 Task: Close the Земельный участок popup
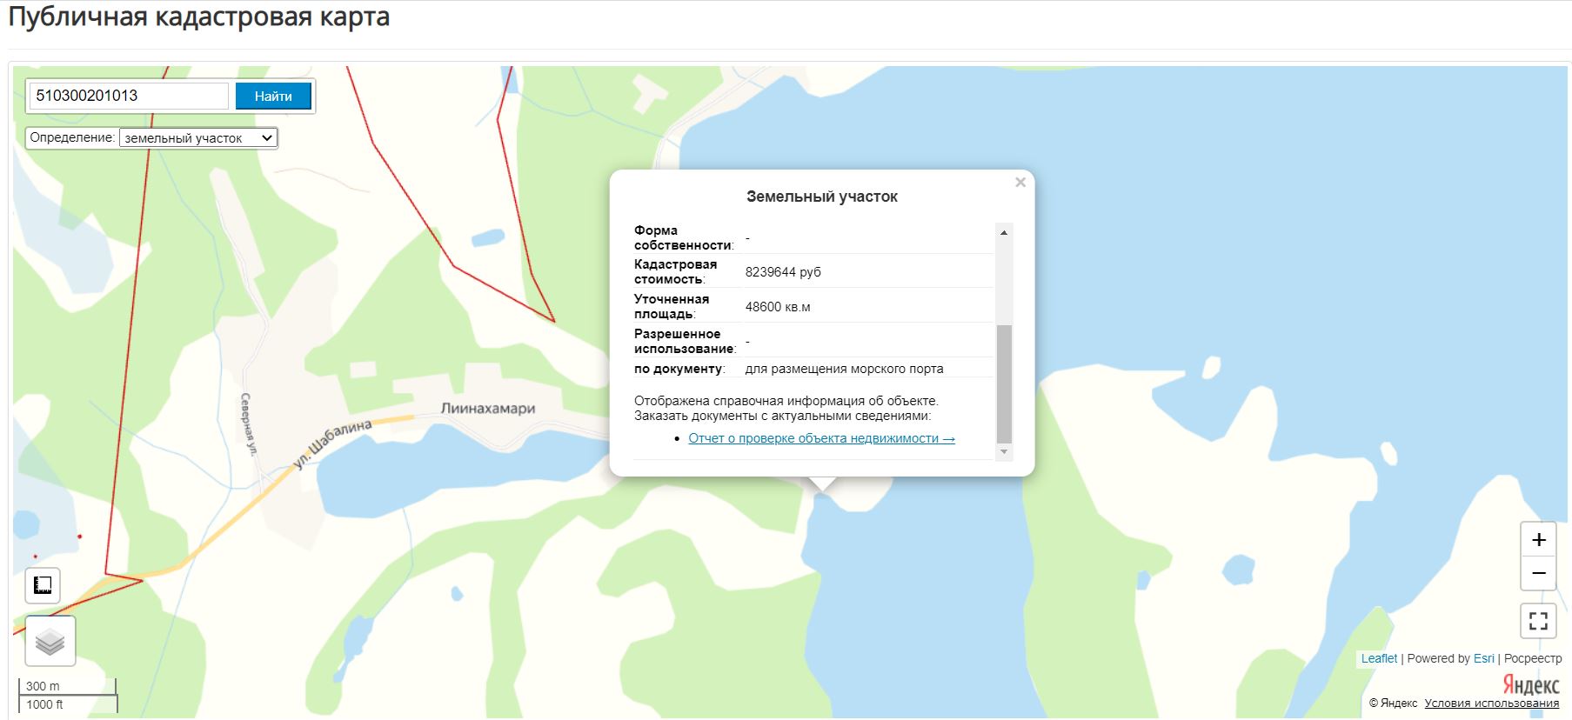[1020, 183]
